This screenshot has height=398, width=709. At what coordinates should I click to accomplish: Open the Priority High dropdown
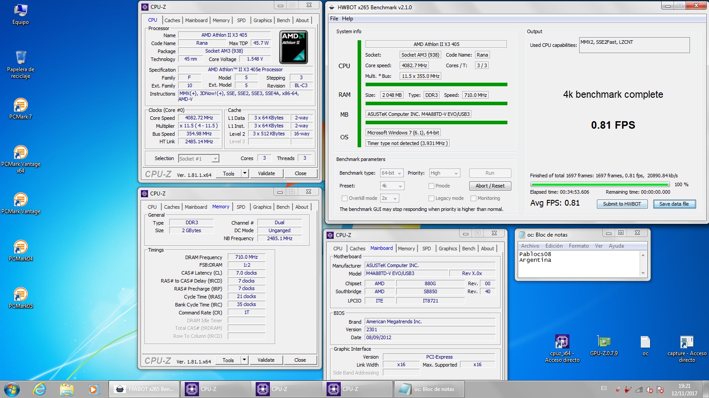click(444, 173)
